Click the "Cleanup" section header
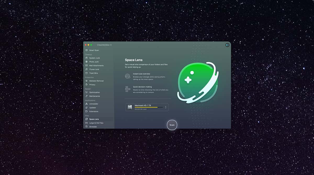This screenshot has width=314, height=175. tap(88, 54)
